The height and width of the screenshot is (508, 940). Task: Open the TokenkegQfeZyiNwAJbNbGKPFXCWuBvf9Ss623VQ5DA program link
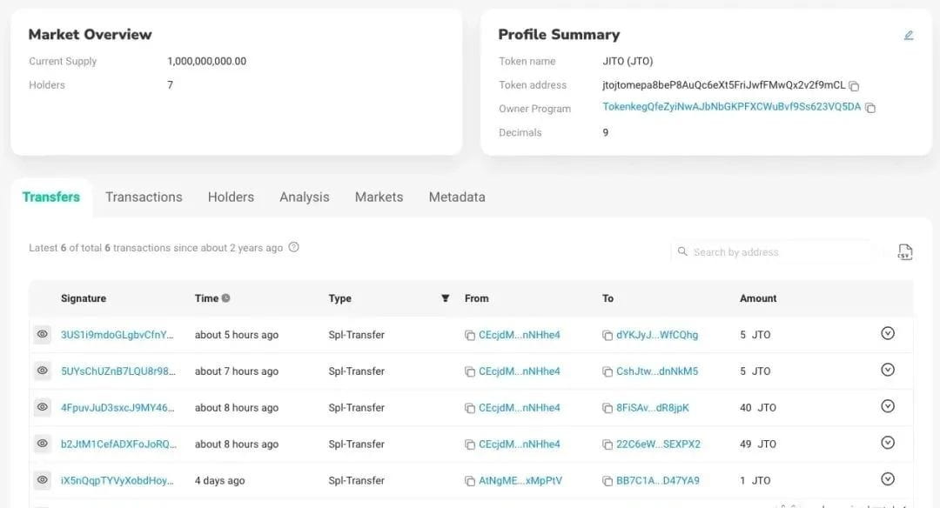pos(731,107)
